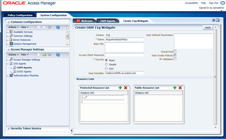Click the refresh icon in Access Manager Settings toolbar
Screen dimensions: 226x139
coord(58,55)
